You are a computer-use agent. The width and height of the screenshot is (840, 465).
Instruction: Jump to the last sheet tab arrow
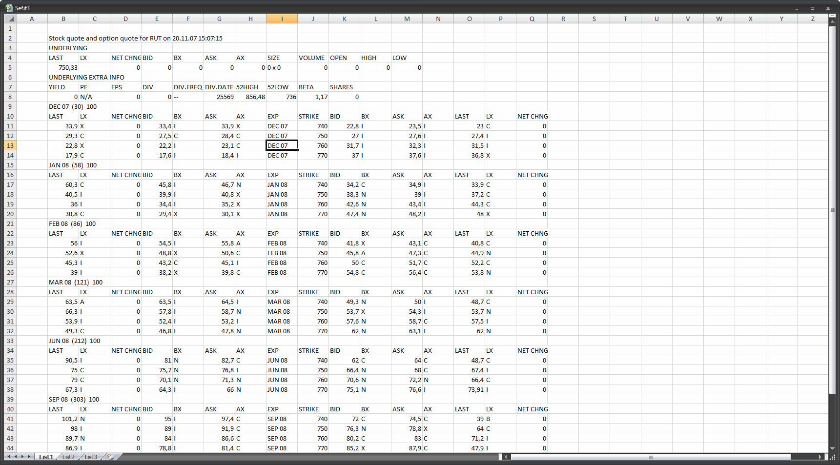[x=30, y=457]
